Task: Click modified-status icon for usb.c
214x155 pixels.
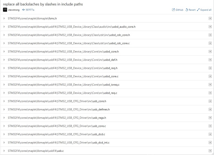Action: pyautogui.click(x=210, y=151)
